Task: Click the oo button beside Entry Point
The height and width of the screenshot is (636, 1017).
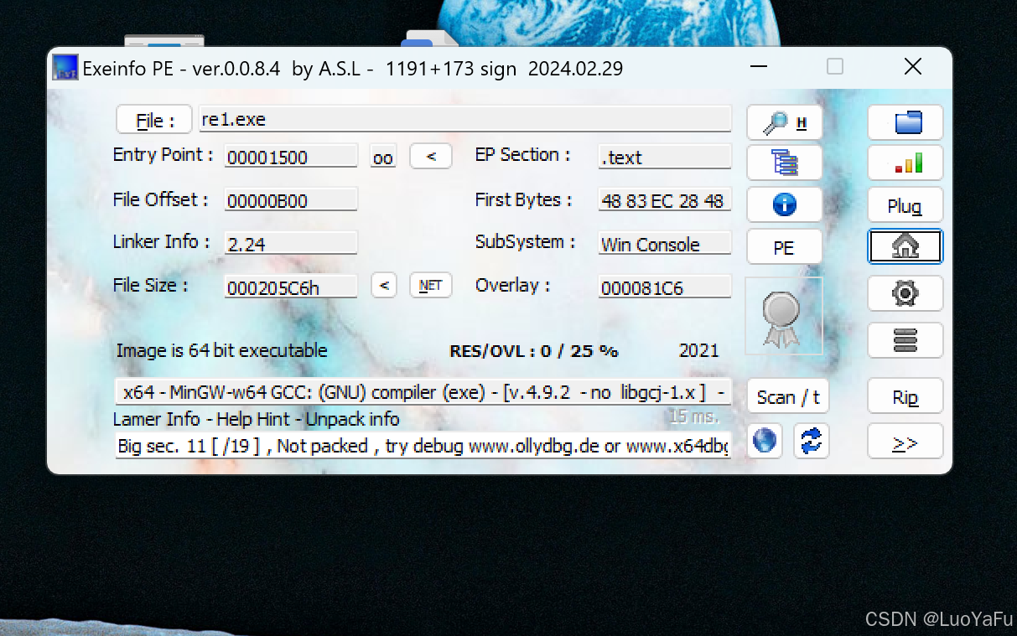Action: 382,158
